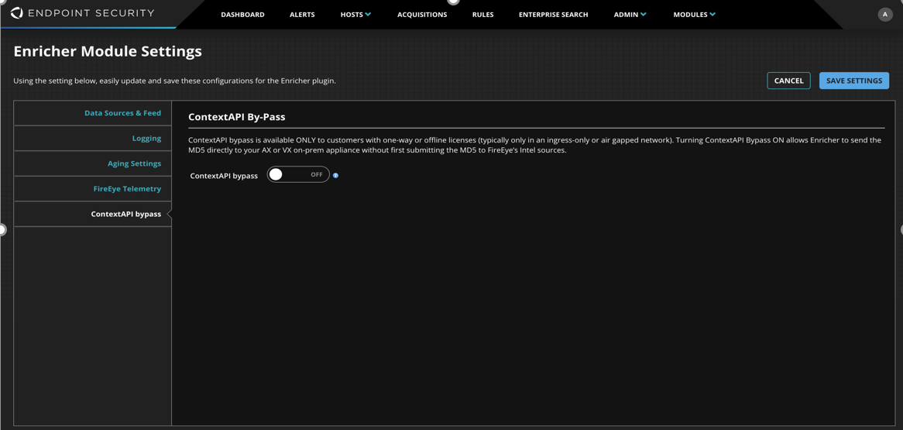Expand the Admin menu chevron
Image resolution: width=903 pixels, height=430 pixels.
coord(644,15)
